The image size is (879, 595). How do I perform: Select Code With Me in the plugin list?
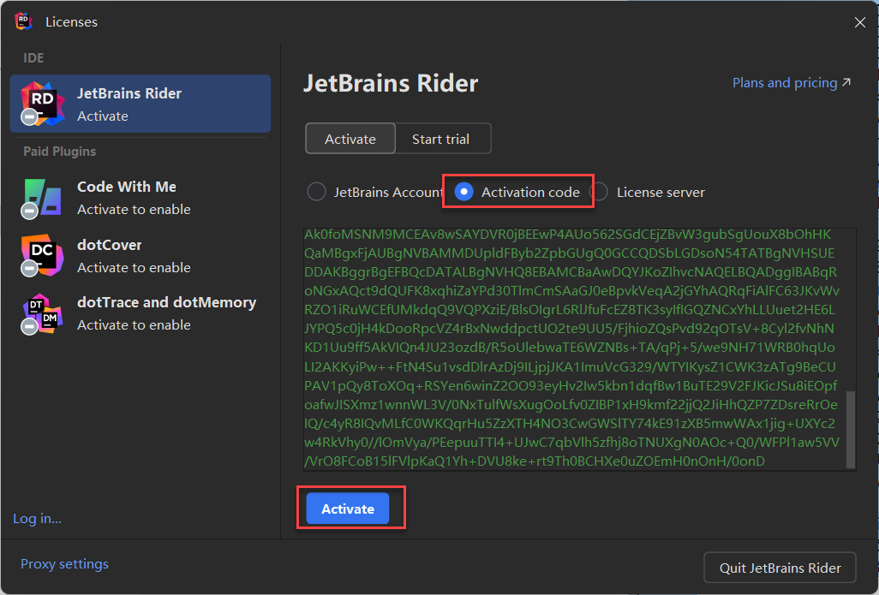tap(126, 187)
